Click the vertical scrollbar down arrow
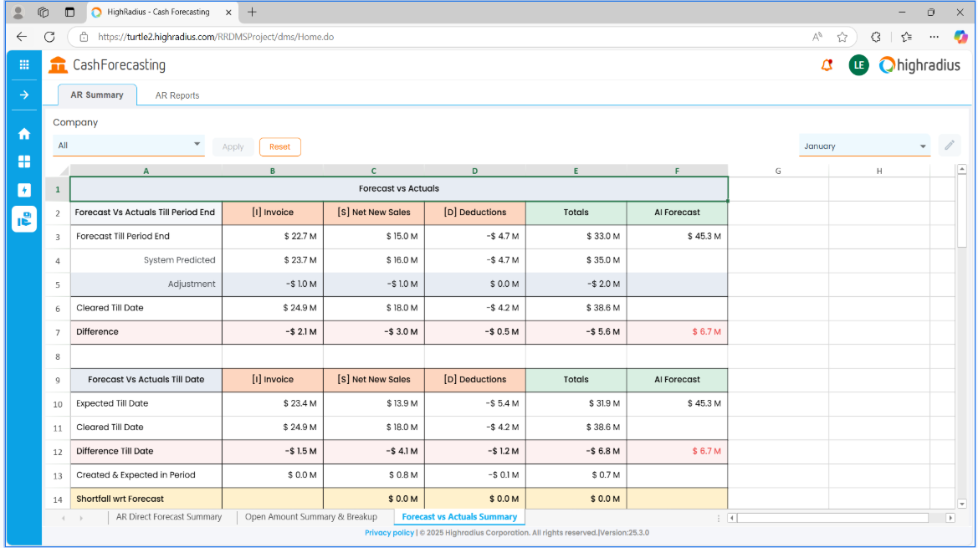Image resolution: width=978 pixels, height=548 pixels. [x=962, y=504]
